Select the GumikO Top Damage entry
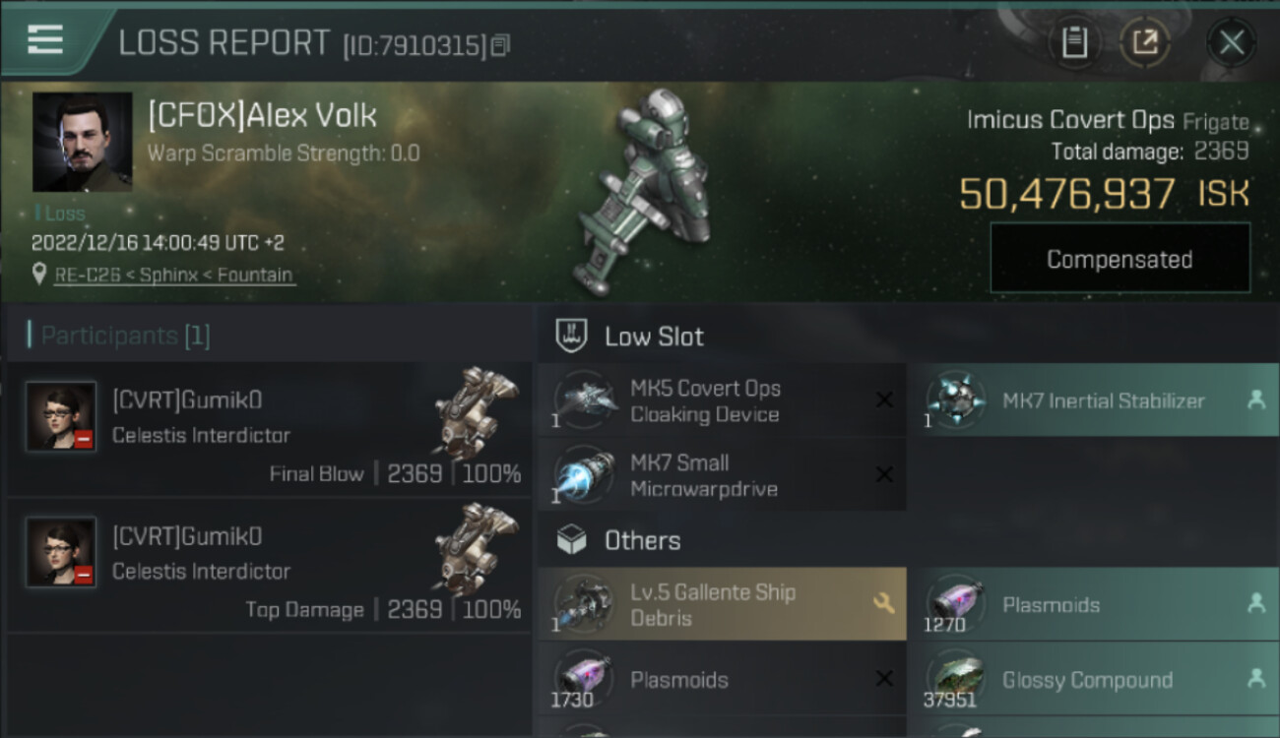 (269, 566)
